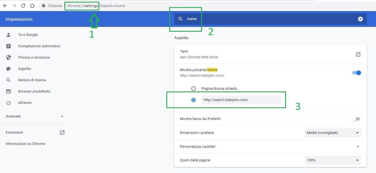This screenshot has width=376, height=173.
Task: Click the power icon for All'avvio
Action: coord(8,103)
